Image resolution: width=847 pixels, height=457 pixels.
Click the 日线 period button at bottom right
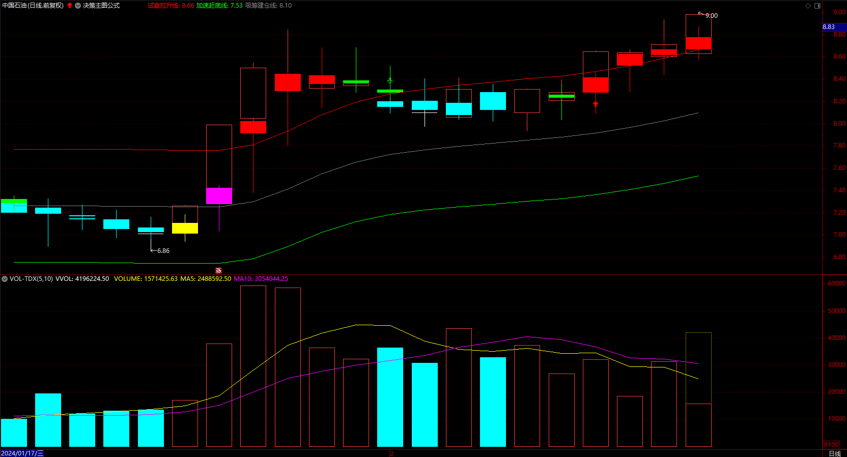[x=835, y=453]
